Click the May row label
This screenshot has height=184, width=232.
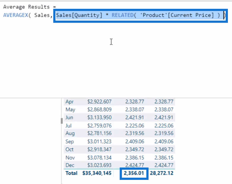(x=70, y=110)
